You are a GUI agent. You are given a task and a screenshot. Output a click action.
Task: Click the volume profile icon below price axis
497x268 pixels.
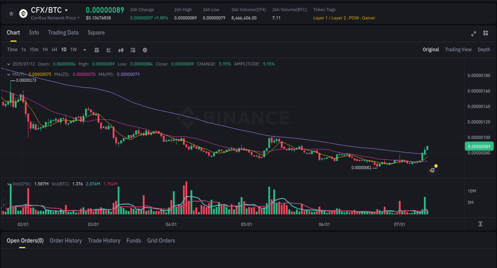pyautogui.click(x=480, y=224)
